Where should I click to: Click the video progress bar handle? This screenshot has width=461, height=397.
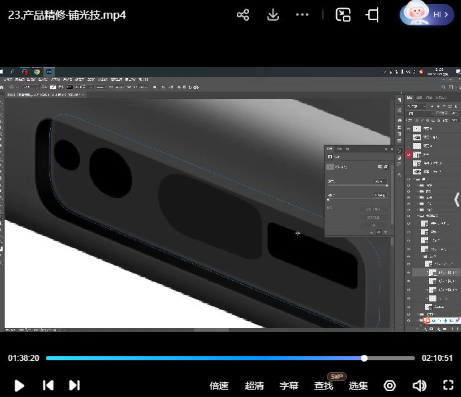tap(364, 358)
